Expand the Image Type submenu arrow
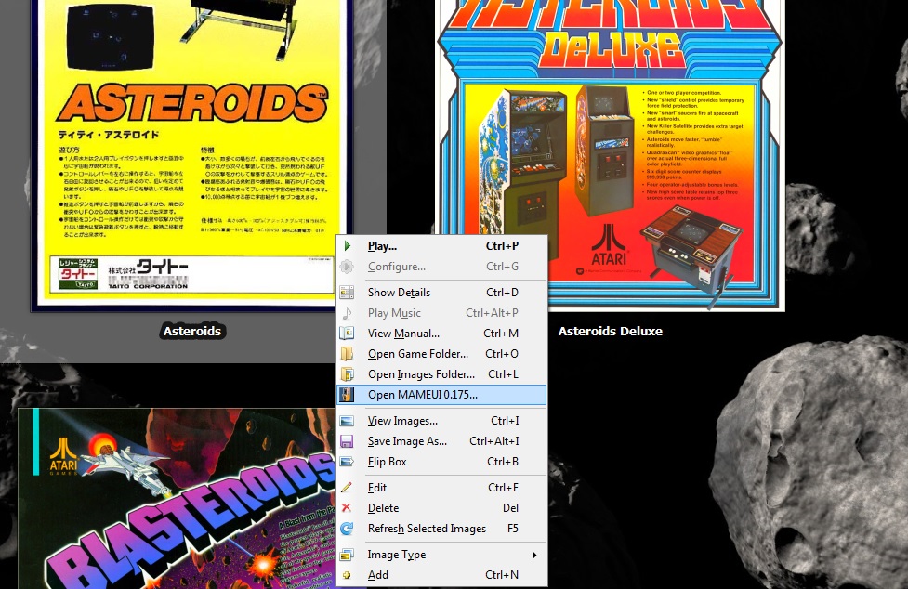 534,555
